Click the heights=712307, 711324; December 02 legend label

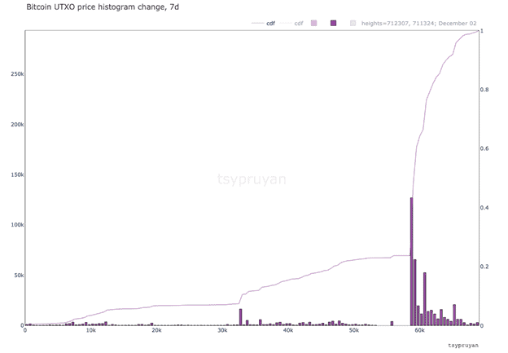(x=418, y=23)
